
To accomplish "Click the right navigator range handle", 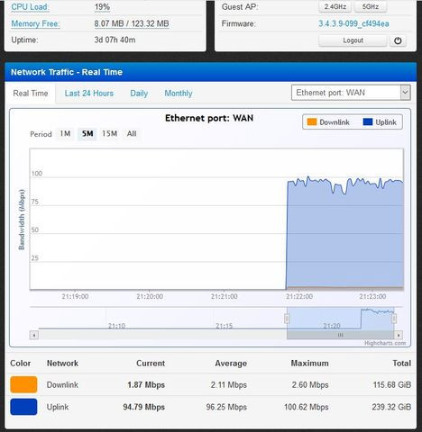I will (394, 319).
